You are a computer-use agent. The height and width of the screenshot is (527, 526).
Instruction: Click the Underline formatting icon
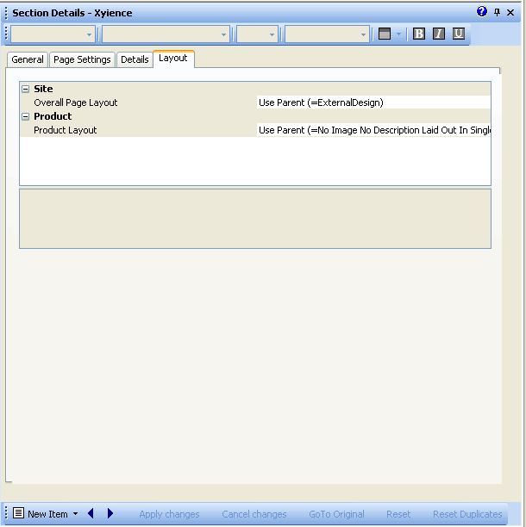[459, 34]
